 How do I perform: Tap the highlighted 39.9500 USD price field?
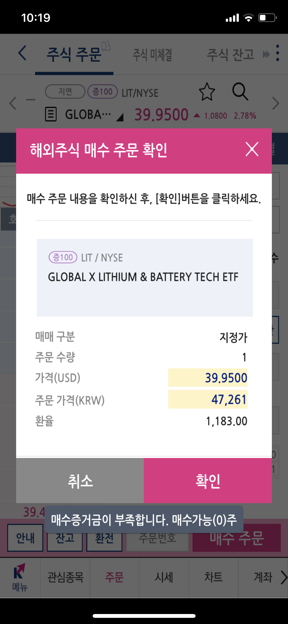point(208,378)
